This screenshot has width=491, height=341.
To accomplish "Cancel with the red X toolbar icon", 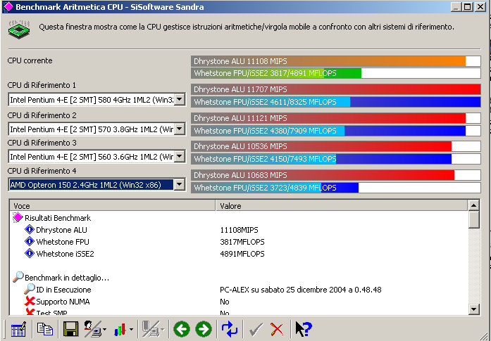I will [x=277, y=330].
